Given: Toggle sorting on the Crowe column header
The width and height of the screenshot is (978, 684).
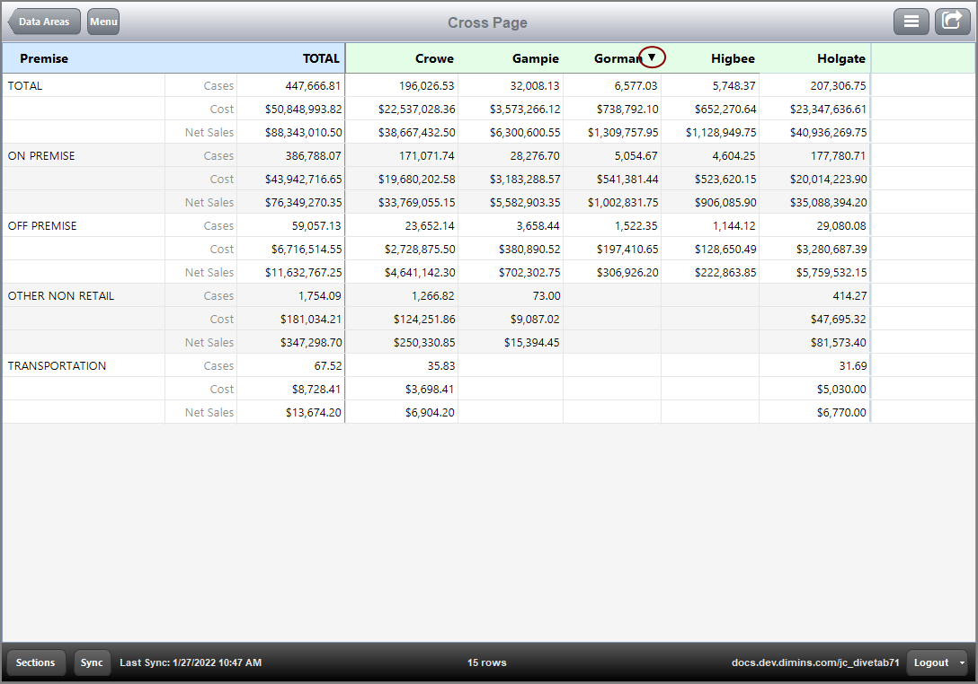Looking at the screenshot, I should pyautogui.click(x=434, y=57).
